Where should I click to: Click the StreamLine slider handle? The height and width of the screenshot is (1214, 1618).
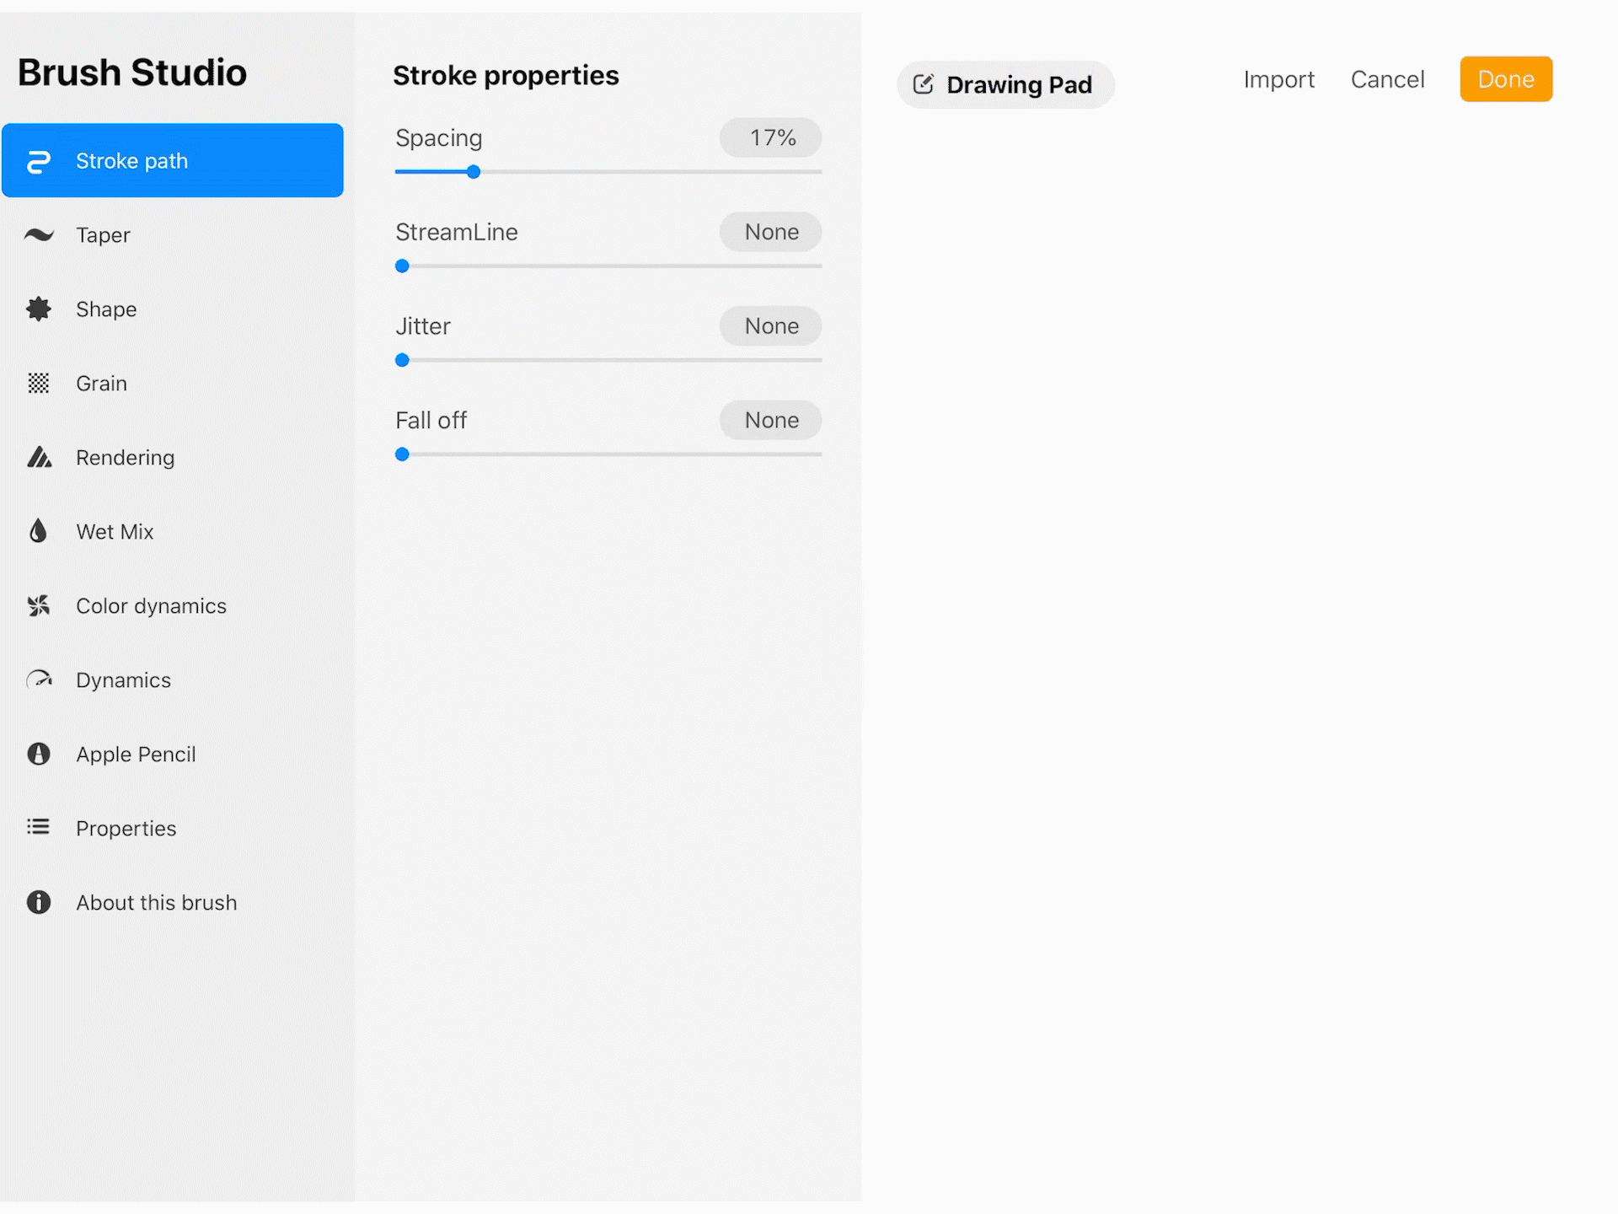click(x=402, y=266)
